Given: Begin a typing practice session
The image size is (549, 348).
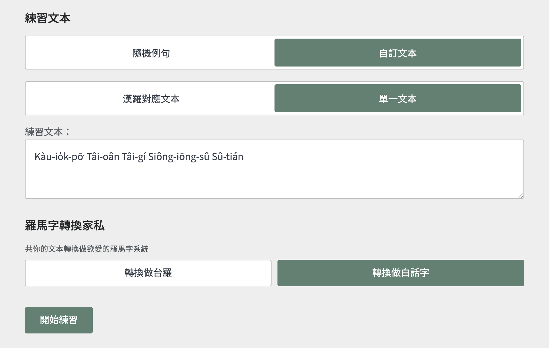Looking at the screenshot, I should (59, 320).
